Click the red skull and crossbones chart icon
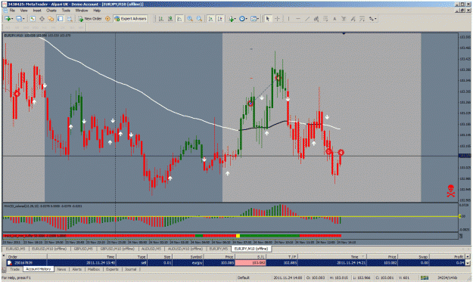Viewport: 473px width, 282px height. coord(451,191)
